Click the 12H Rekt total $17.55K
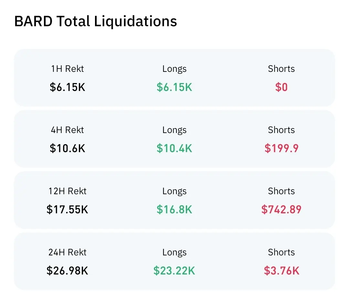349x302 pixels. pyautogui.click(x=68, y=209)
